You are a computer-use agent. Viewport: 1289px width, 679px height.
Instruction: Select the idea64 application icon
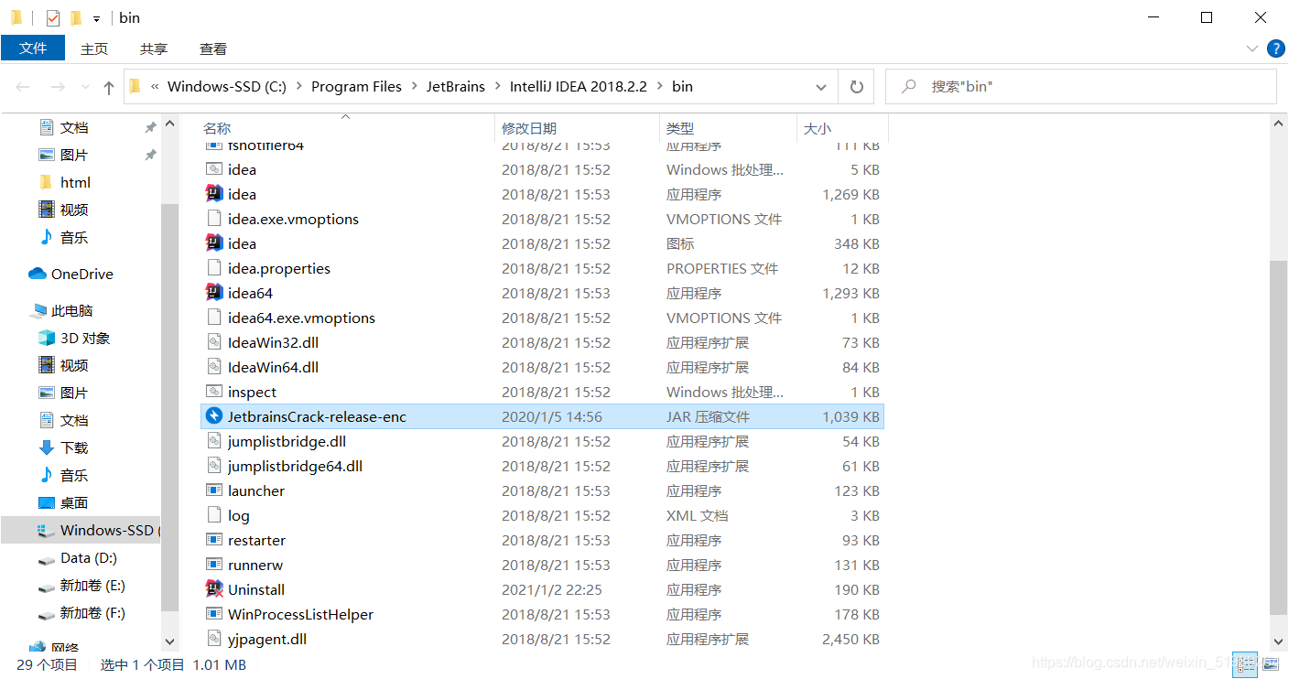[214, 293]
